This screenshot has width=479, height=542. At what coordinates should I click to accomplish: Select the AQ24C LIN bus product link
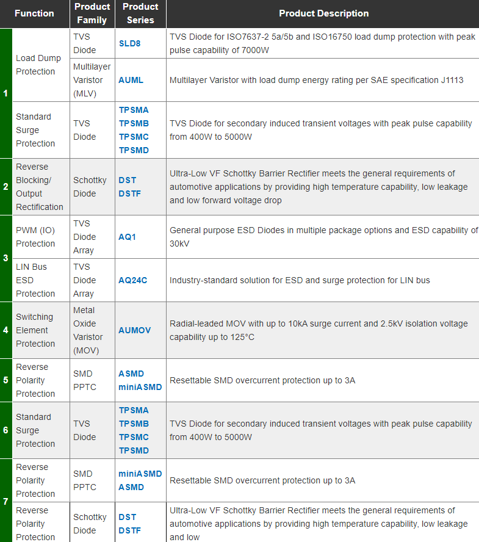click(x=132, y=280)
